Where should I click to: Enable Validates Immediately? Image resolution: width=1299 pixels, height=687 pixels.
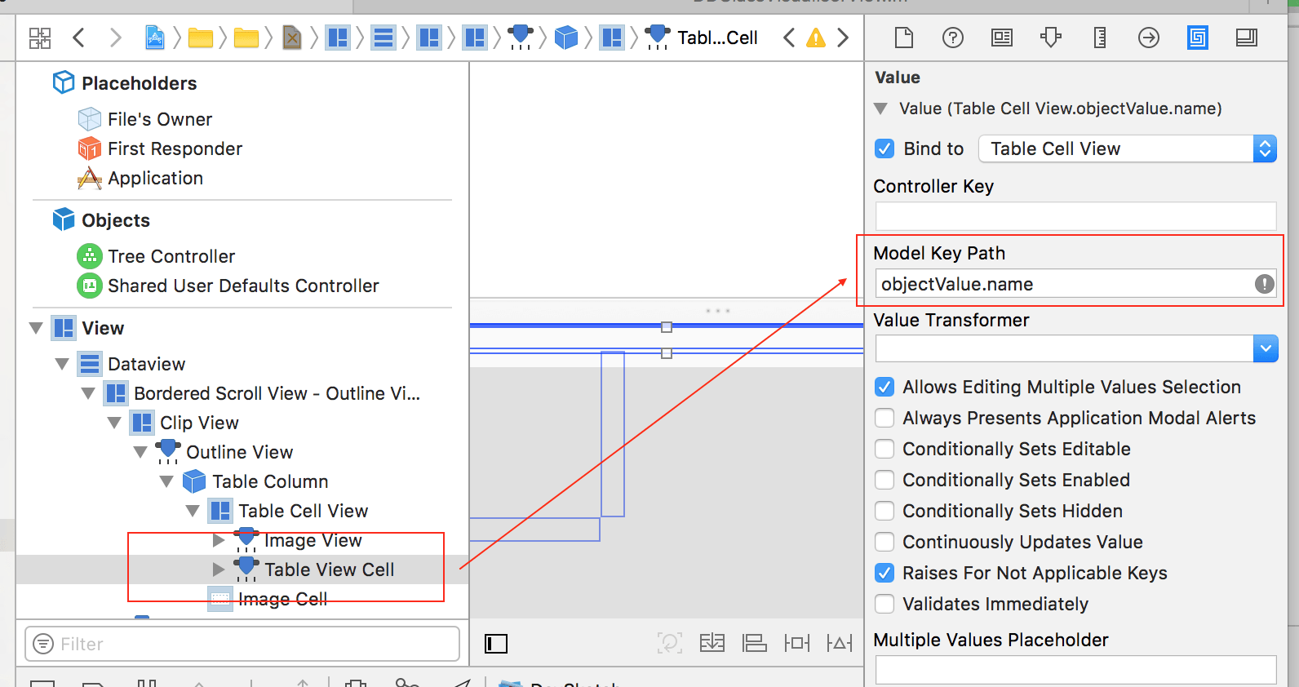tap(884, 604)
